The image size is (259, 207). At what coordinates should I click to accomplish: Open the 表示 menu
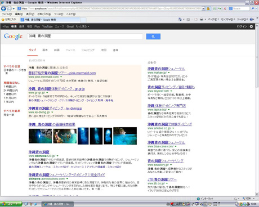pyautogui.click(x=30, y=14)
